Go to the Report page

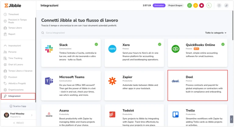(x=12, y=34)
